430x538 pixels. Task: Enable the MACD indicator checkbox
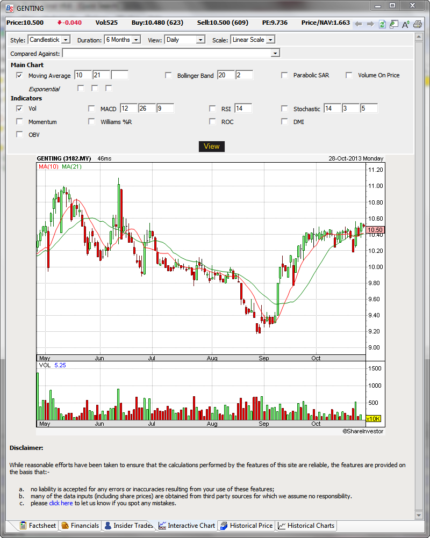(x=91, y=108)
